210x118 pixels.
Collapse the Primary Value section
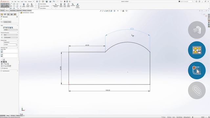pyautogui.click(x=17, y=40)
